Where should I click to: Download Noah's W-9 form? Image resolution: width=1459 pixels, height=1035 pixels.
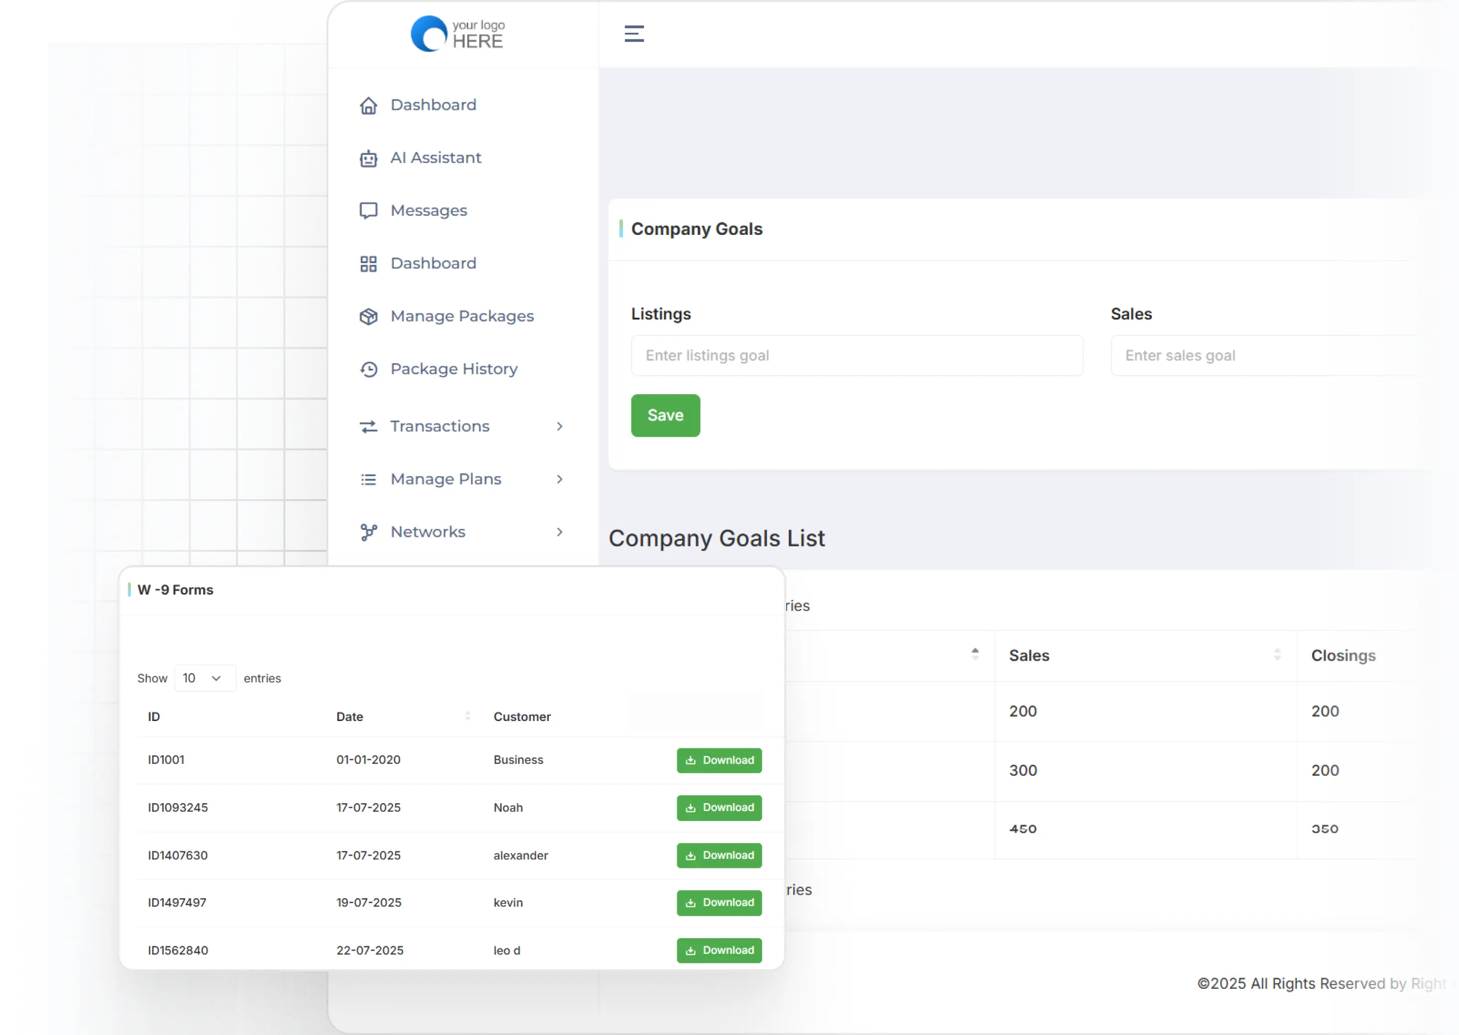(719, 808)
